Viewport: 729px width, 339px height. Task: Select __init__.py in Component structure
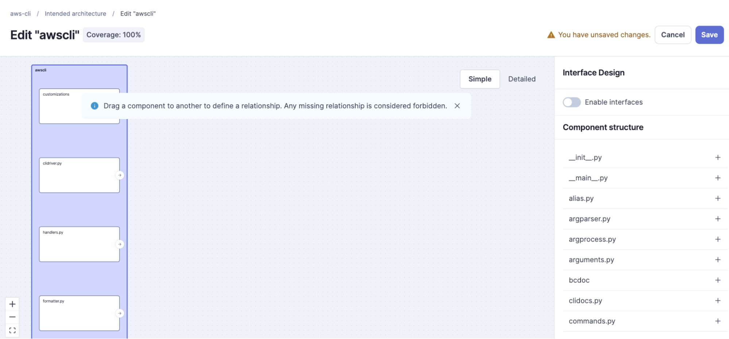point(585,157)
